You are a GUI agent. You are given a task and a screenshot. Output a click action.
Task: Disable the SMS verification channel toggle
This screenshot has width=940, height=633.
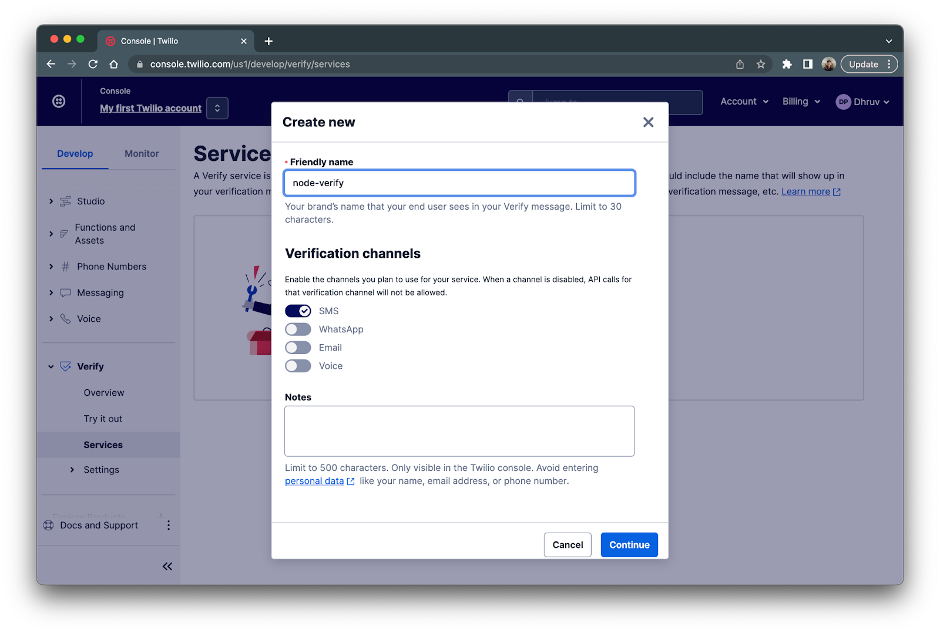(298, 311)
